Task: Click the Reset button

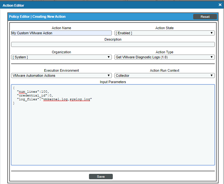Action: coord(205,17)
